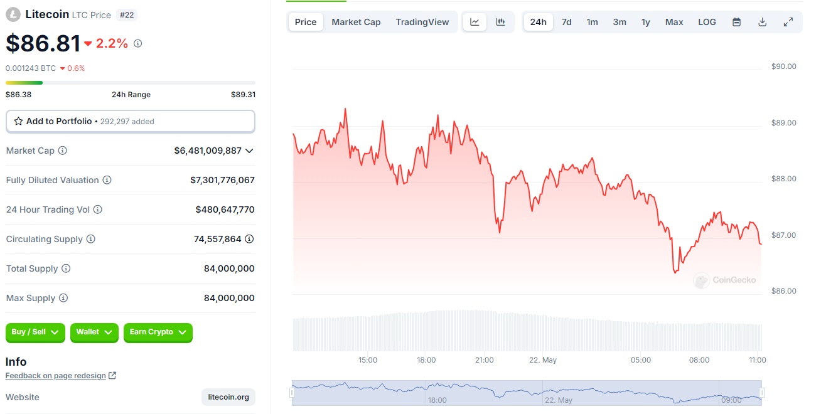The width and height of the screenshot is (821, 414).
Task: Expand chart to fullscreen
Action: [x=788, y=22]
